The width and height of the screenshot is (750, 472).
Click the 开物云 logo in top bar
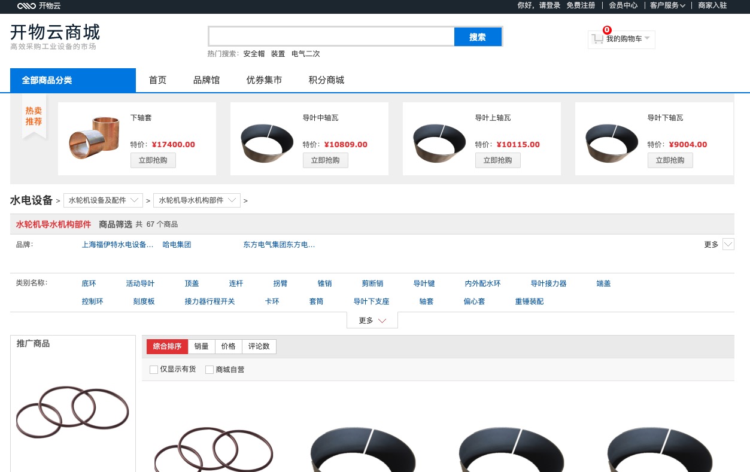tap(39, 6)
